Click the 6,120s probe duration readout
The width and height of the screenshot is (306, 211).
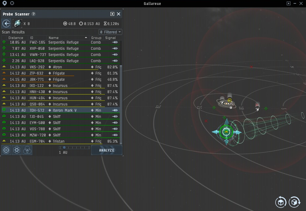[x=111, y=24]
